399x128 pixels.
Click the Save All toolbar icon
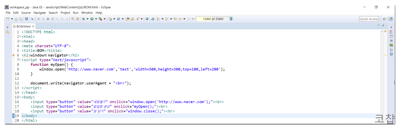20,19
